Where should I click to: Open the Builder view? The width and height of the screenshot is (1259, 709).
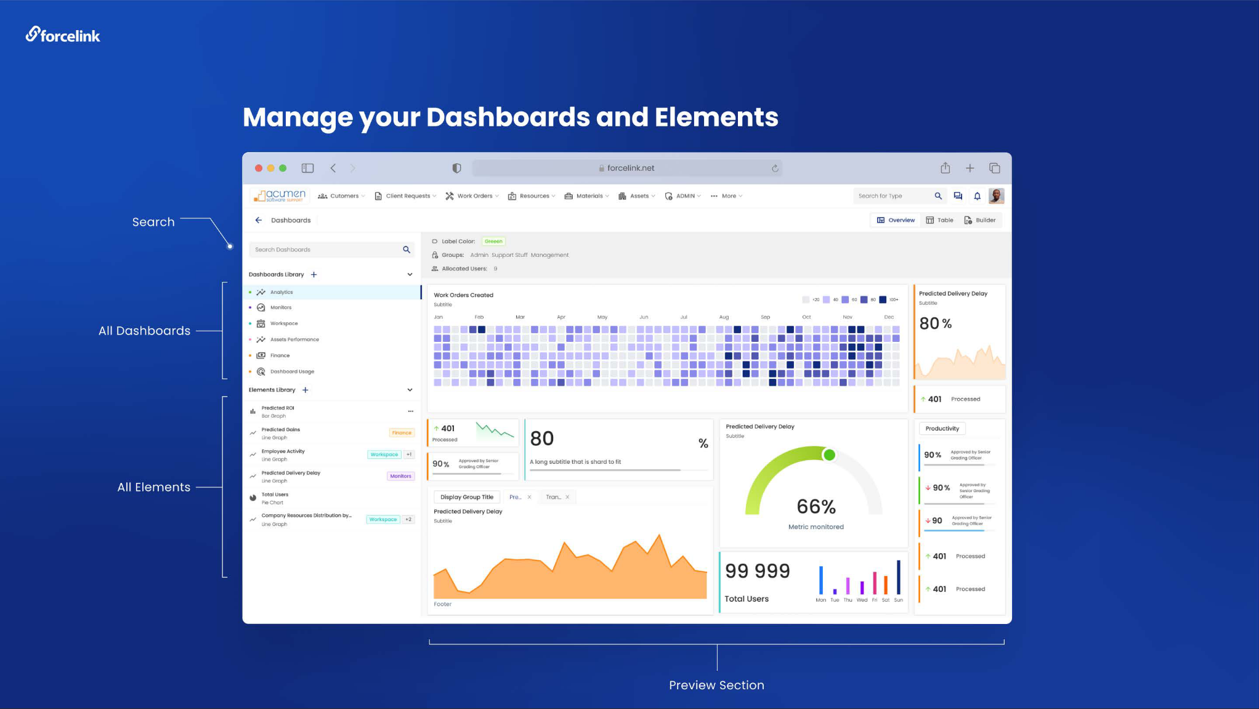pos(981,220)
